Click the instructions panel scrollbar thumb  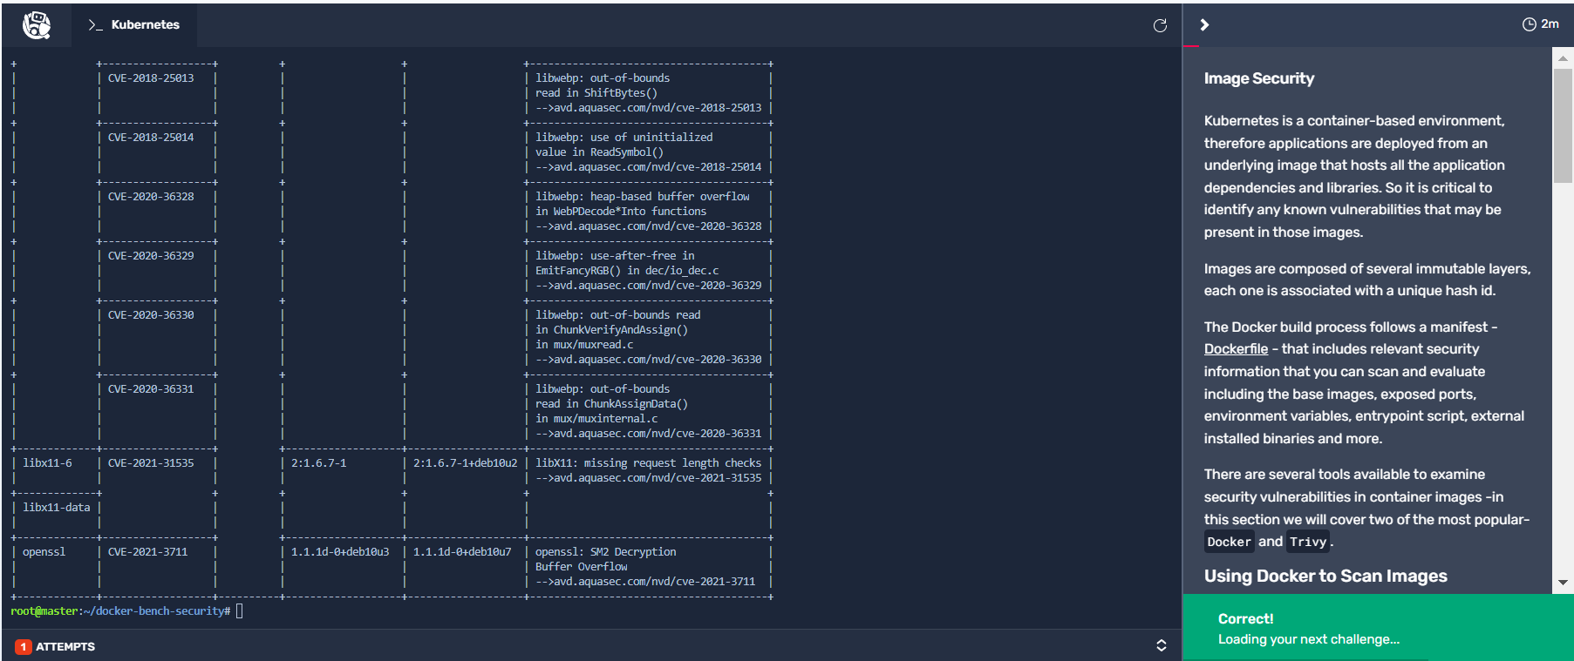click(x=1563, y=125)
